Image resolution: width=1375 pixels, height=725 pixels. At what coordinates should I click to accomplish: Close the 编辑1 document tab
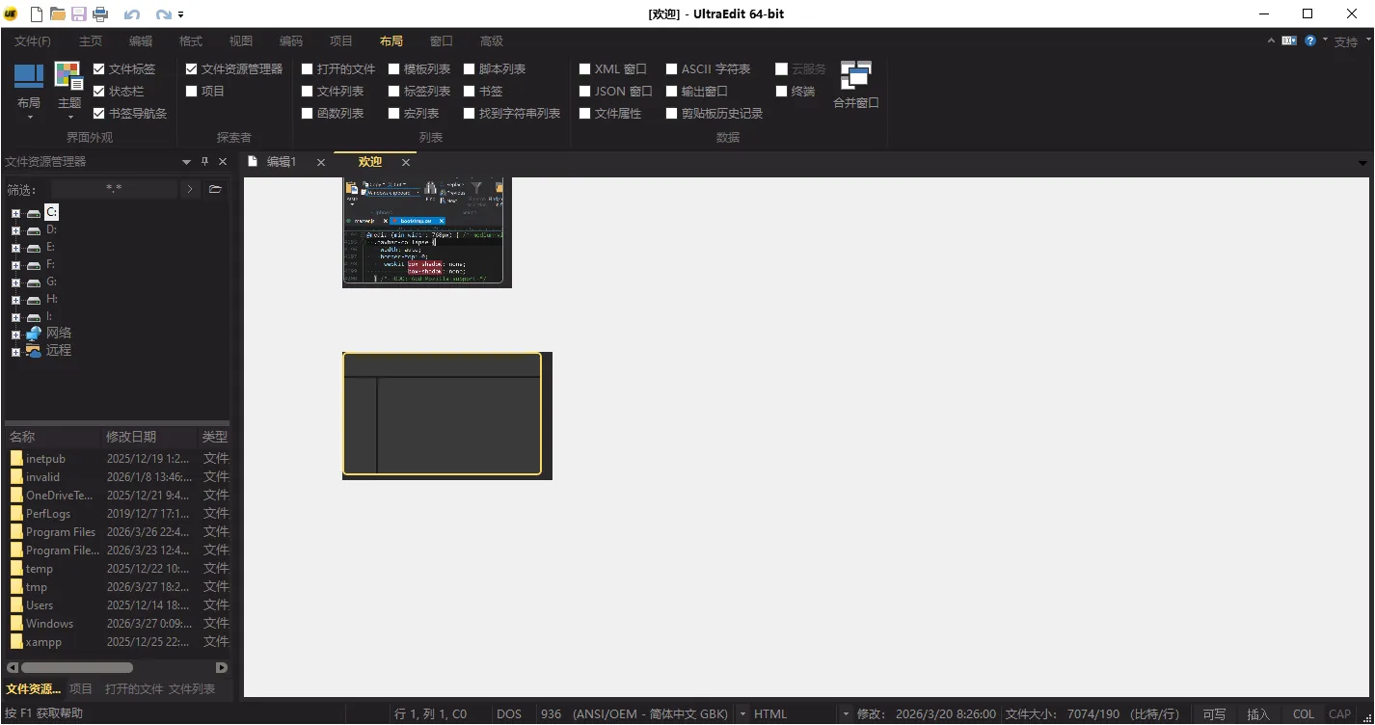(322, 163)
